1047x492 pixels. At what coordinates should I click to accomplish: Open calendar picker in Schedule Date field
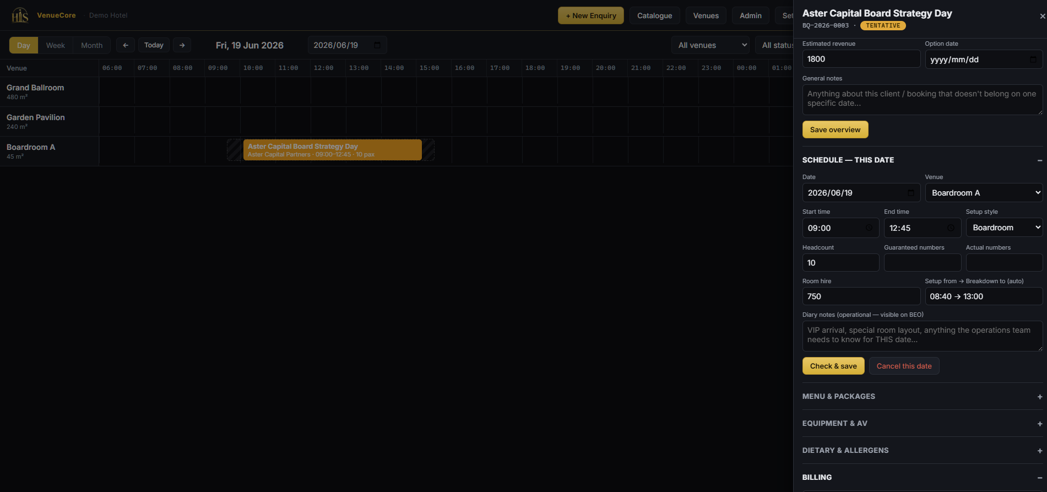click(x=910, y=193)
